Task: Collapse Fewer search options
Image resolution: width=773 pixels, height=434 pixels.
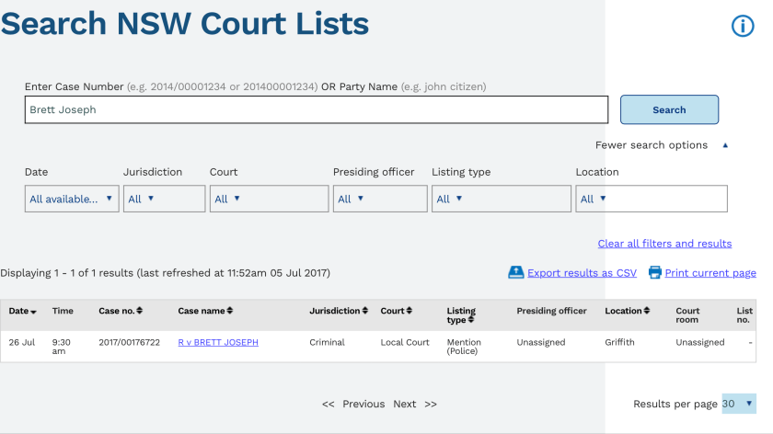Action: [661, 145]
